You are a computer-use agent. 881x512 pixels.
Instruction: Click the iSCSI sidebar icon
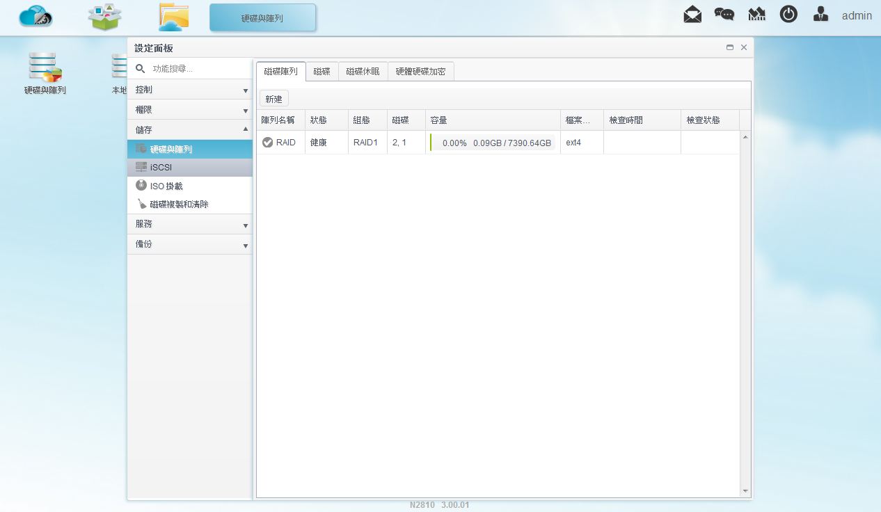point(141,167)
